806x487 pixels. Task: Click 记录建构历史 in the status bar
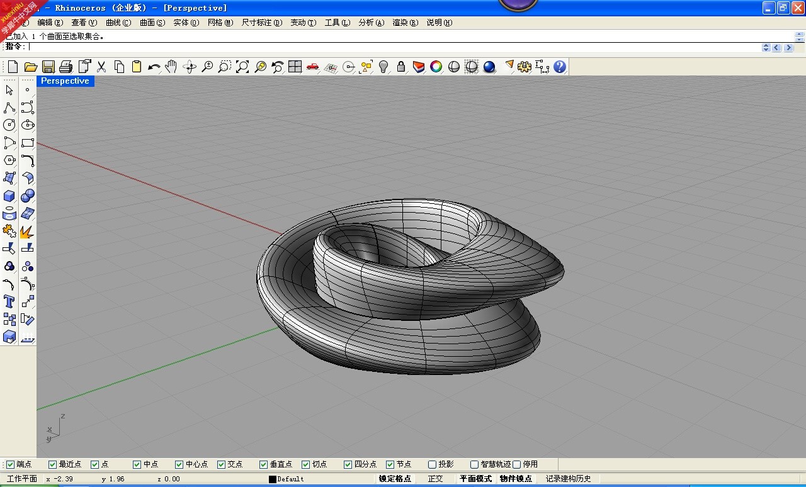tap(569, 479)
